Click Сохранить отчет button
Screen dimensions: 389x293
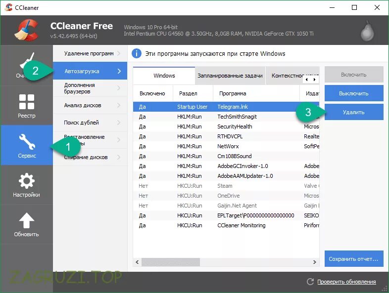click(x=354, y=259)
